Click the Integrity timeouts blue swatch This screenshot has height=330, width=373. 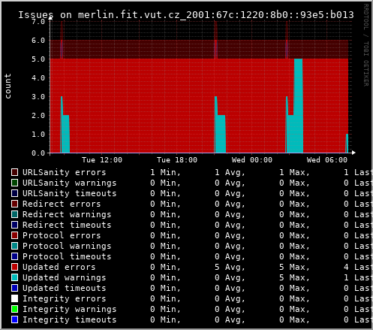tap(14, 319)
